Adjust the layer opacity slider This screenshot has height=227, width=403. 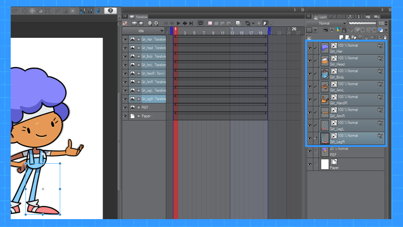(362, 23)
